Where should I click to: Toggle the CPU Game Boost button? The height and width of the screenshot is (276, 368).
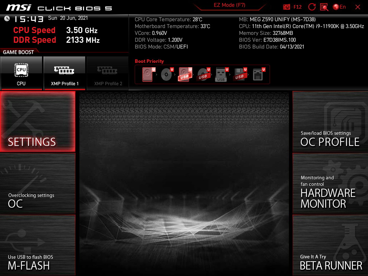point(21,73)
